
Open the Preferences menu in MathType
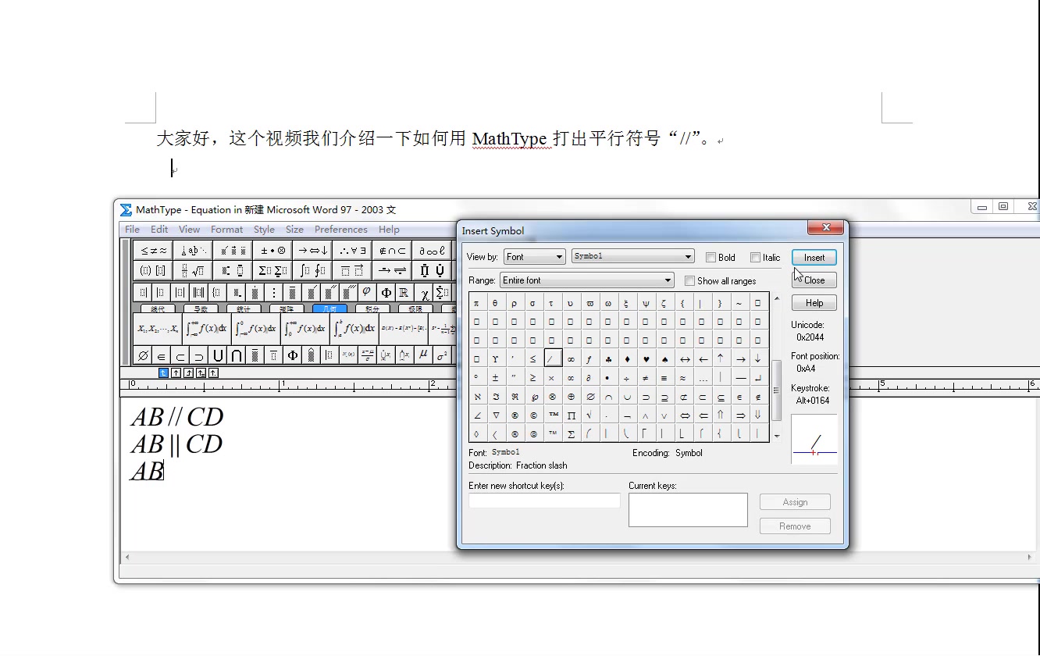click(340, 229)
